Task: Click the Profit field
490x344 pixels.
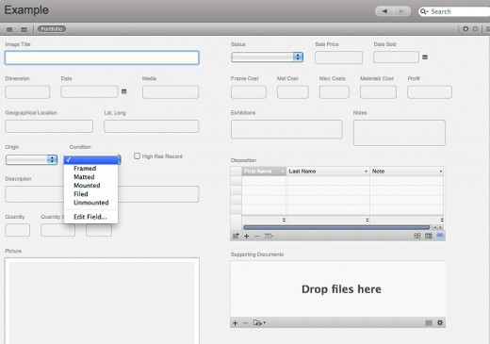Action: [x=430, y=92]
